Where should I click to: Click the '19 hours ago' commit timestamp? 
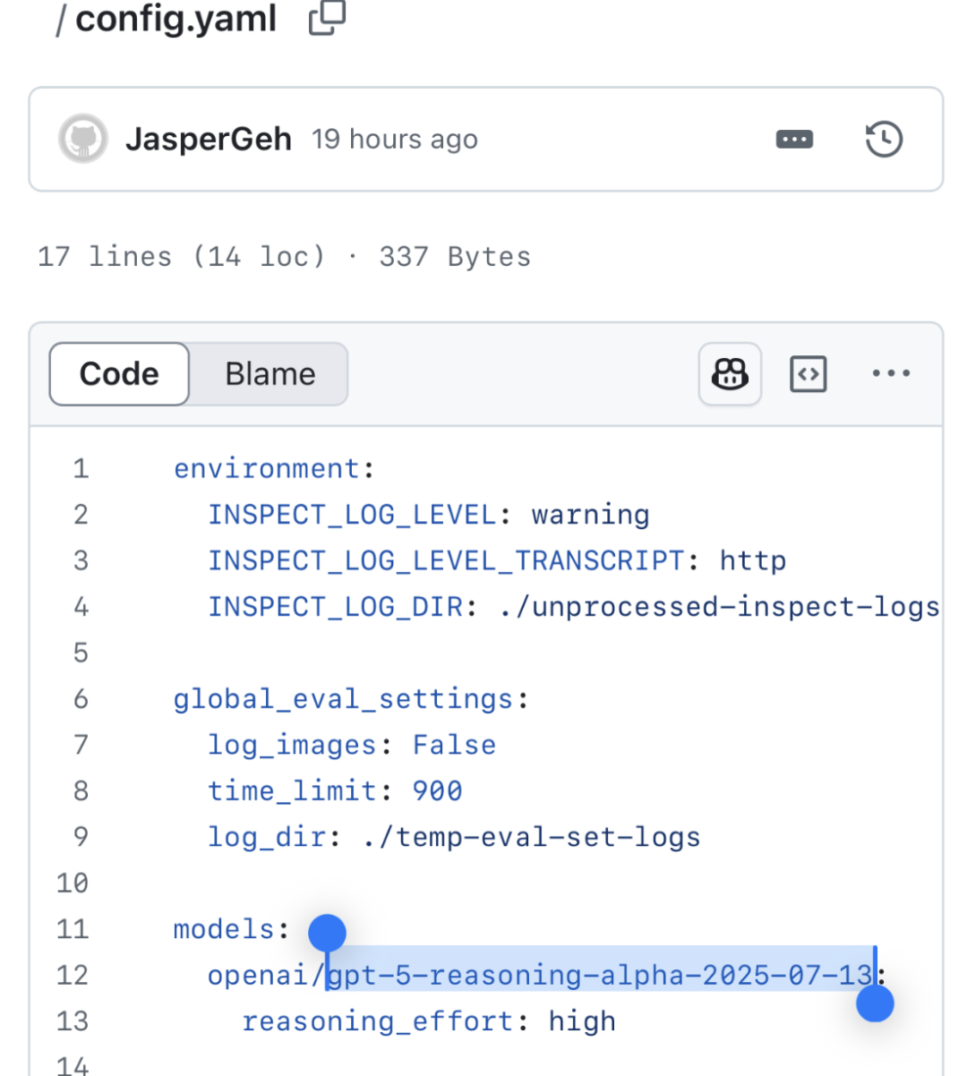click(394, 140)
